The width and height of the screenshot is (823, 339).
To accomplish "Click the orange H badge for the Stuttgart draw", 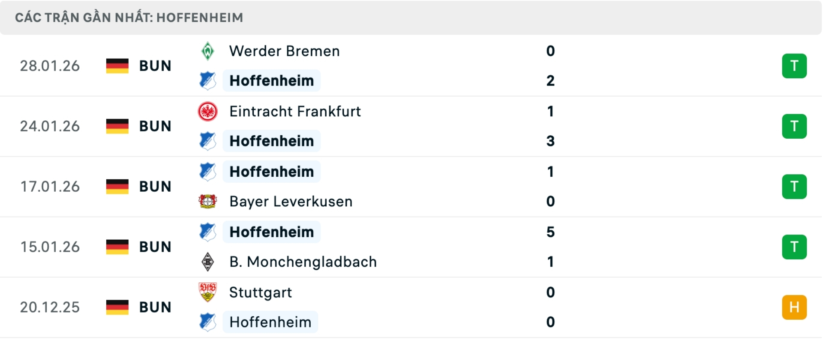I will pyautogui.click(x=795, y=307).
